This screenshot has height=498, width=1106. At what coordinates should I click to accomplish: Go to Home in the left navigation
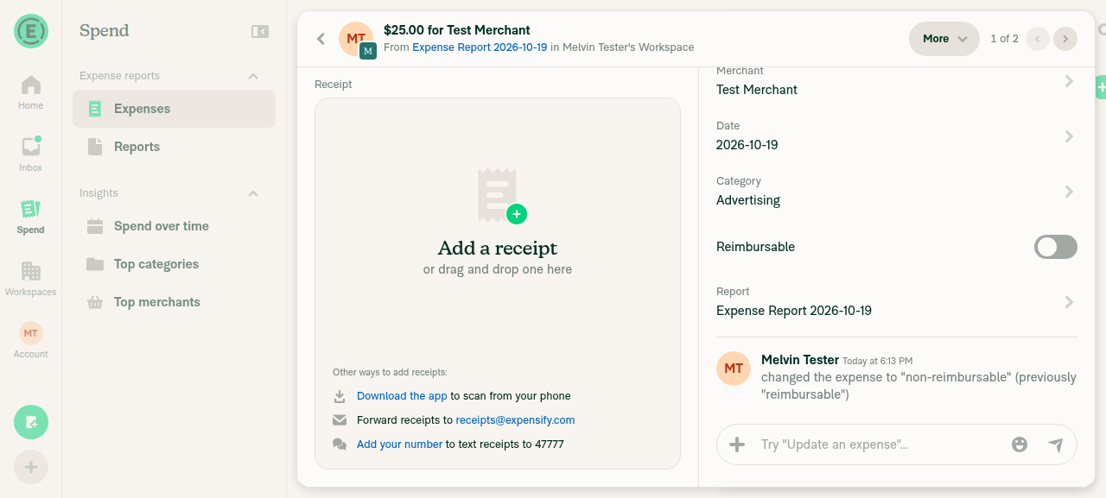pos(30,92)
